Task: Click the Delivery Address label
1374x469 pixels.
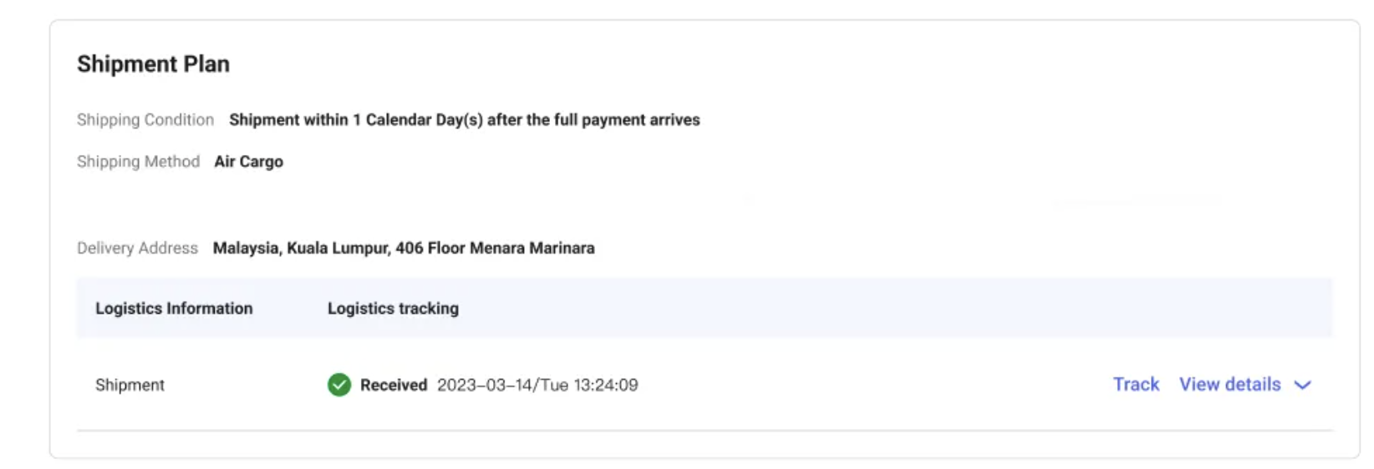Action: pyautogui.click(x=137, y=249)
